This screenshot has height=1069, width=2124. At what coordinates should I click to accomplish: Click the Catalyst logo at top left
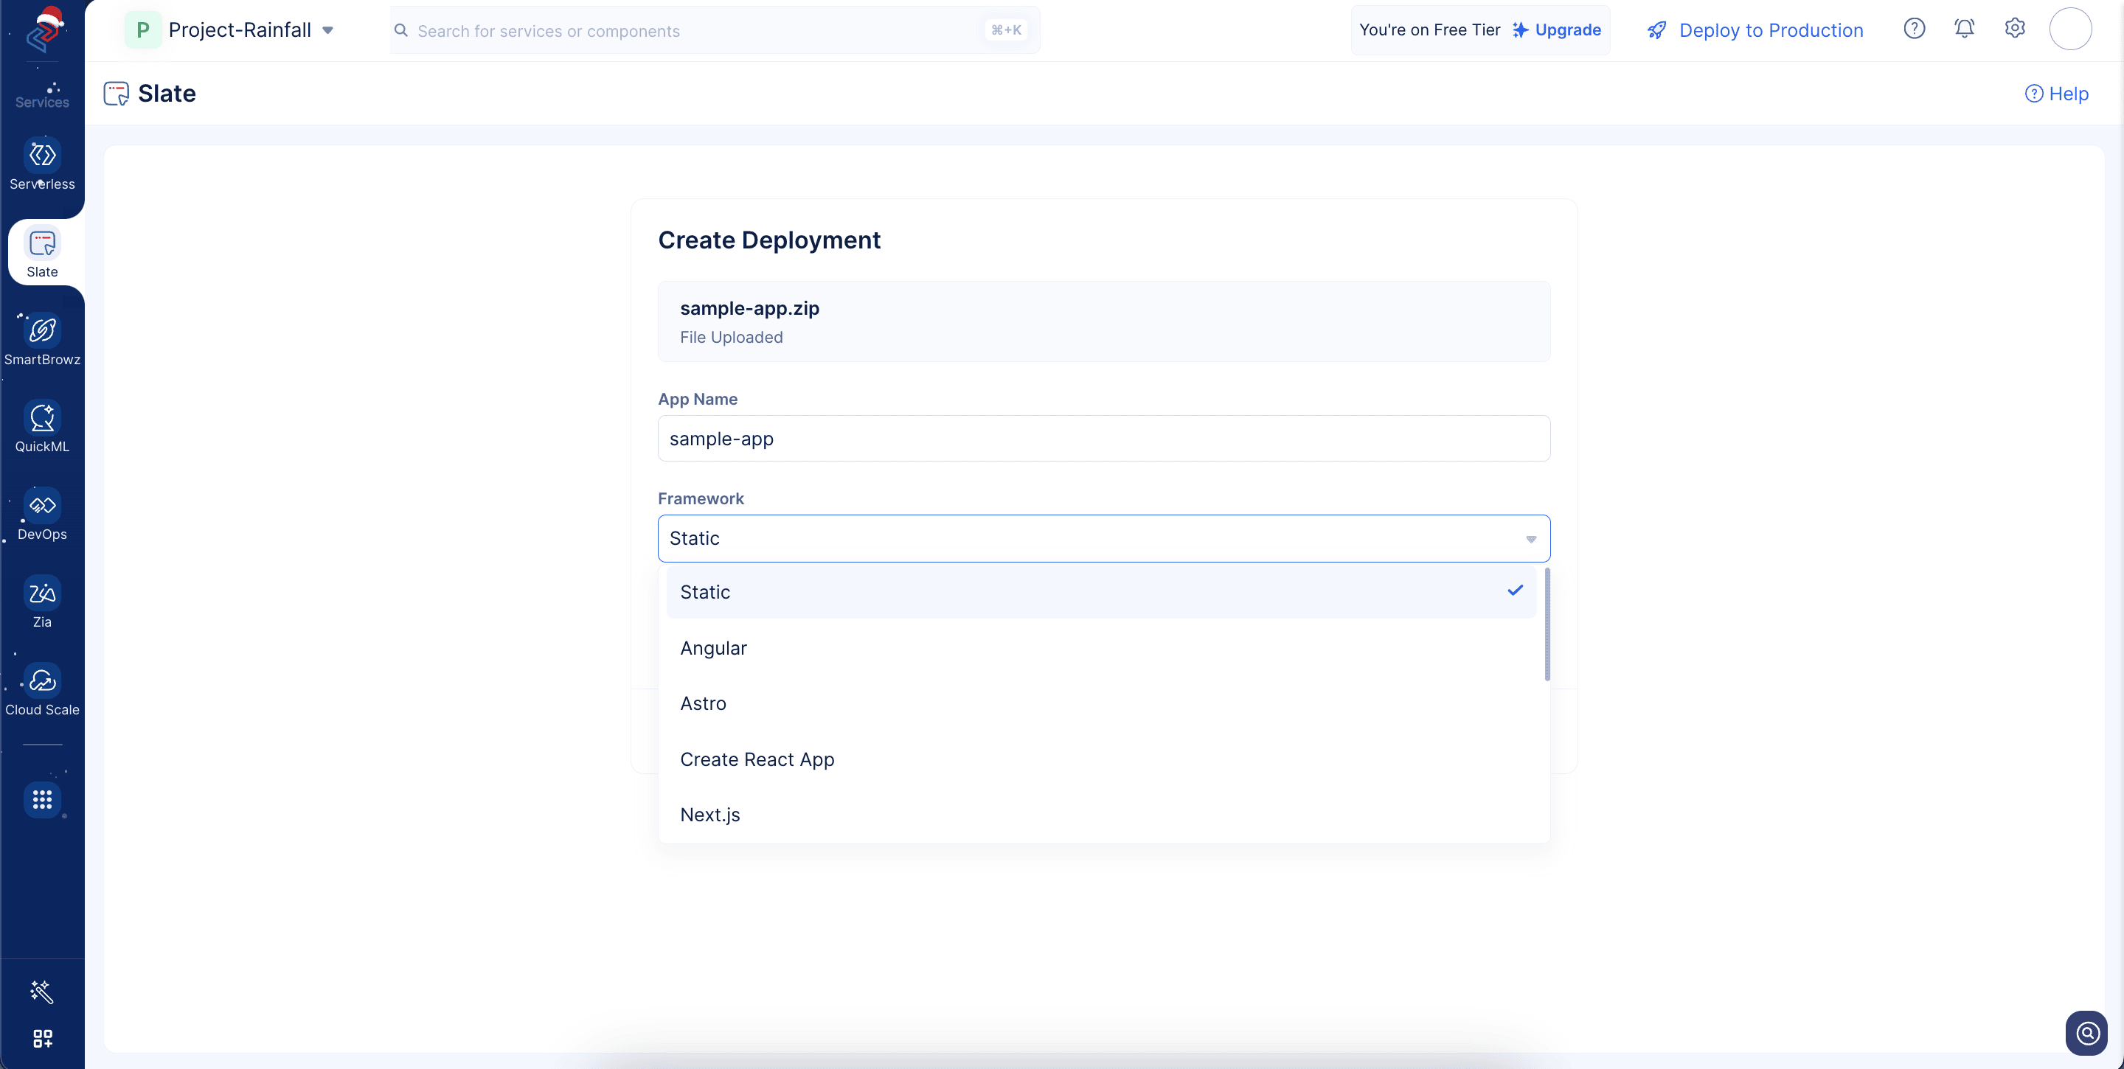pos(44,29)
